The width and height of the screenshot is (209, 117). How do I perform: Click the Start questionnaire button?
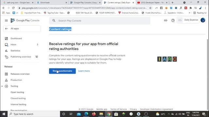point(62,71)
